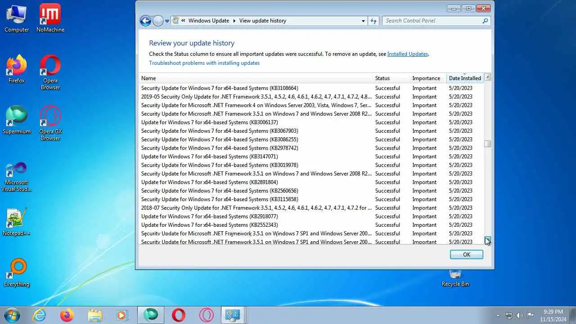This screenshot has height=324, width=576.
Task: Refresh the address bar location
Action: point(373,21)
